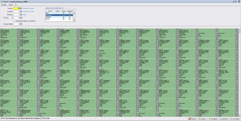Open binoculars search next to Local Est. field
Screen dimensions: 241x121
(x=21, y=12)
